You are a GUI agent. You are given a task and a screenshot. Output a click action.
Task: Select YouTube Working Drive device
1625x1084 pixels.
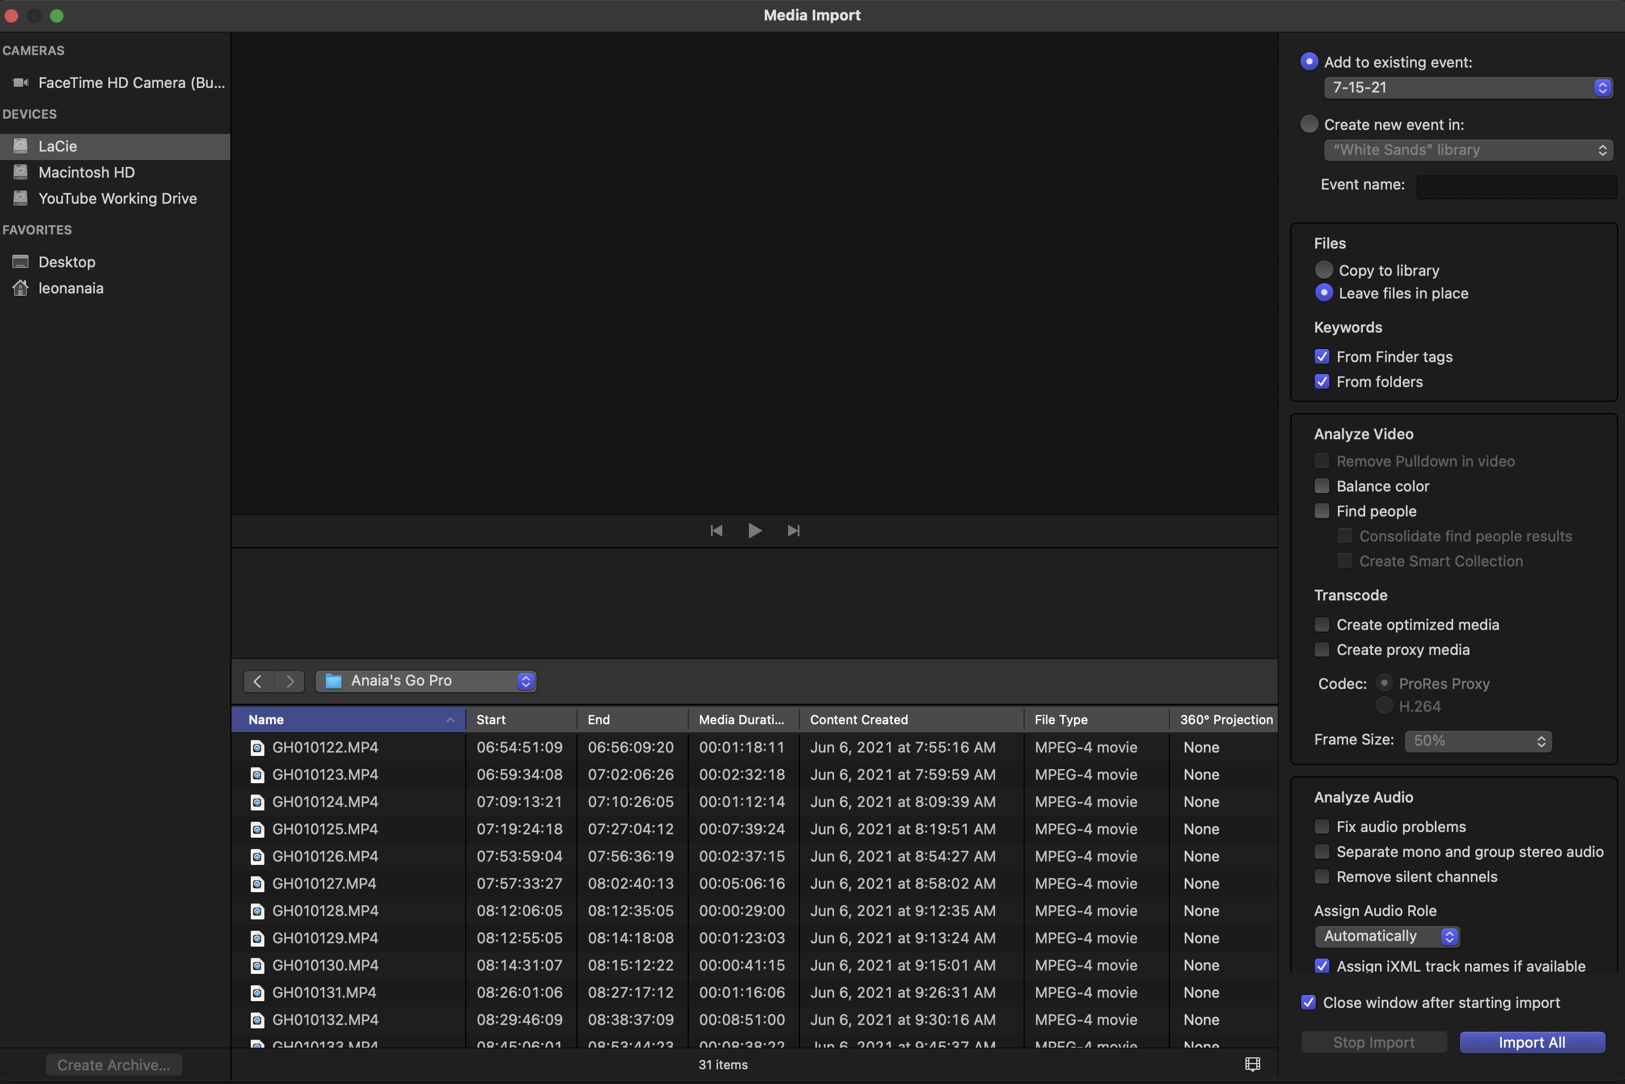pos(117,199)
